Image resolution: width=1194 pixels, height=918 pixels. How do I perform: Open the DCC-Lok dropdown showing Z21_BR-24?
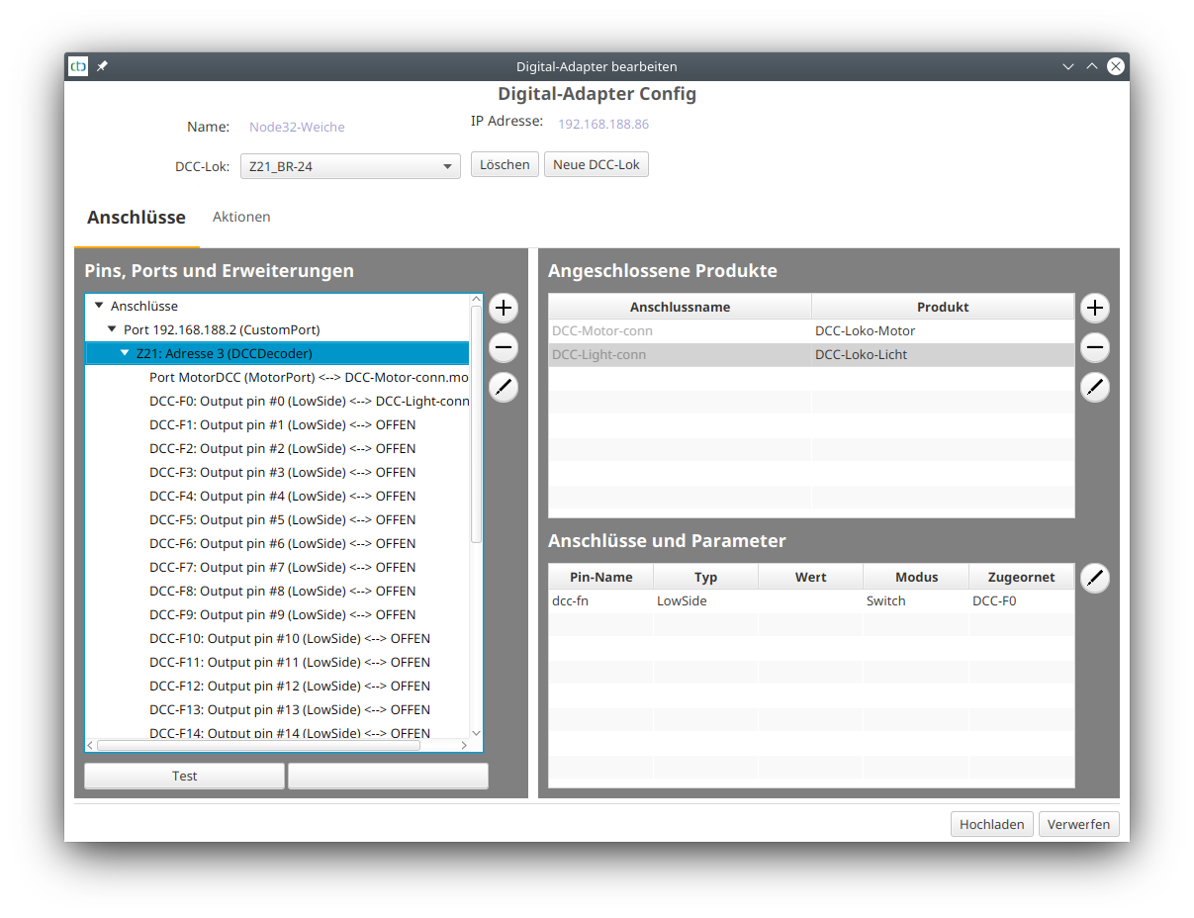coord(350,164)
